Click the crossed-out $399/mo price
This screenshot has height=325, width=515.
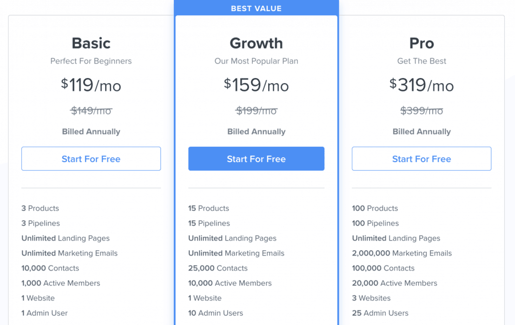click(422, 110)
